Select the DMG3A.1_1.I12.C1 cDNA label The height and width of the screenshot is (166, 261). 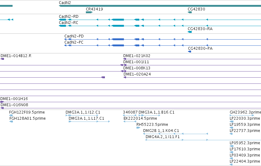coord(83,112)
